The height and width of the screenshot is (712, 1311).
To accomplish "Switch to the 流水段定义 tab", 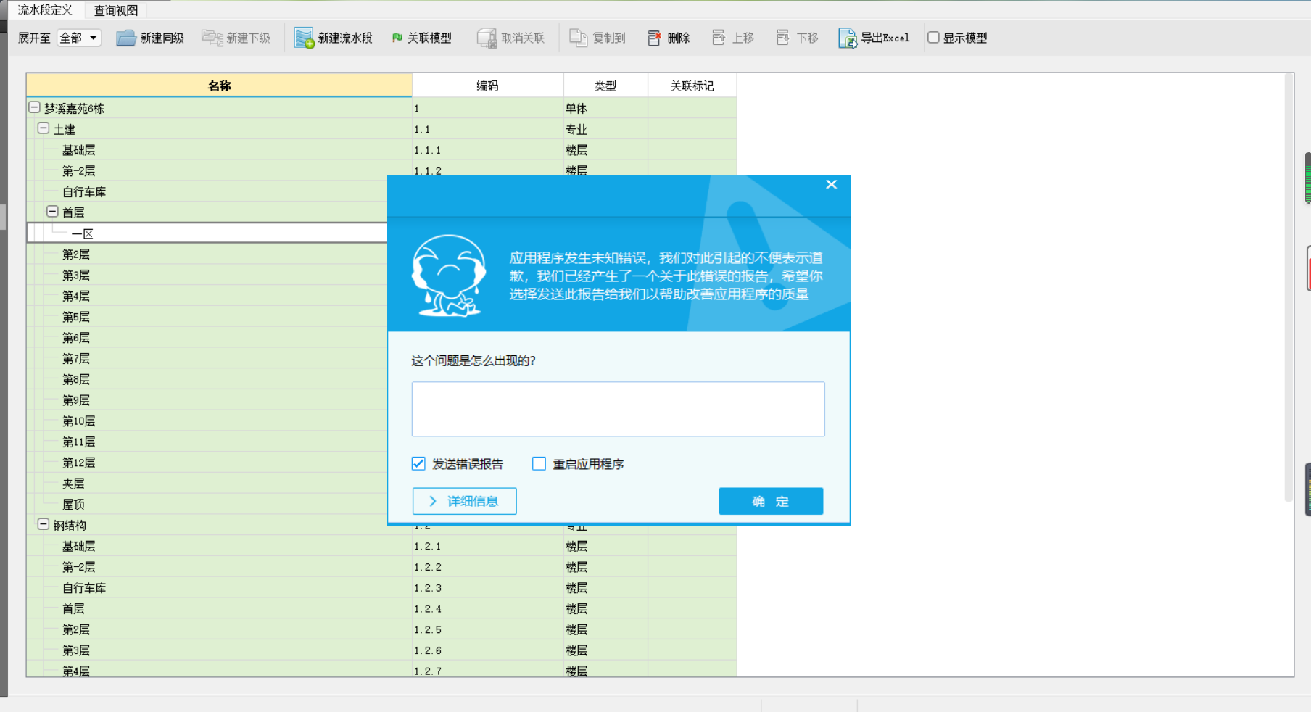I will [46, 10].
